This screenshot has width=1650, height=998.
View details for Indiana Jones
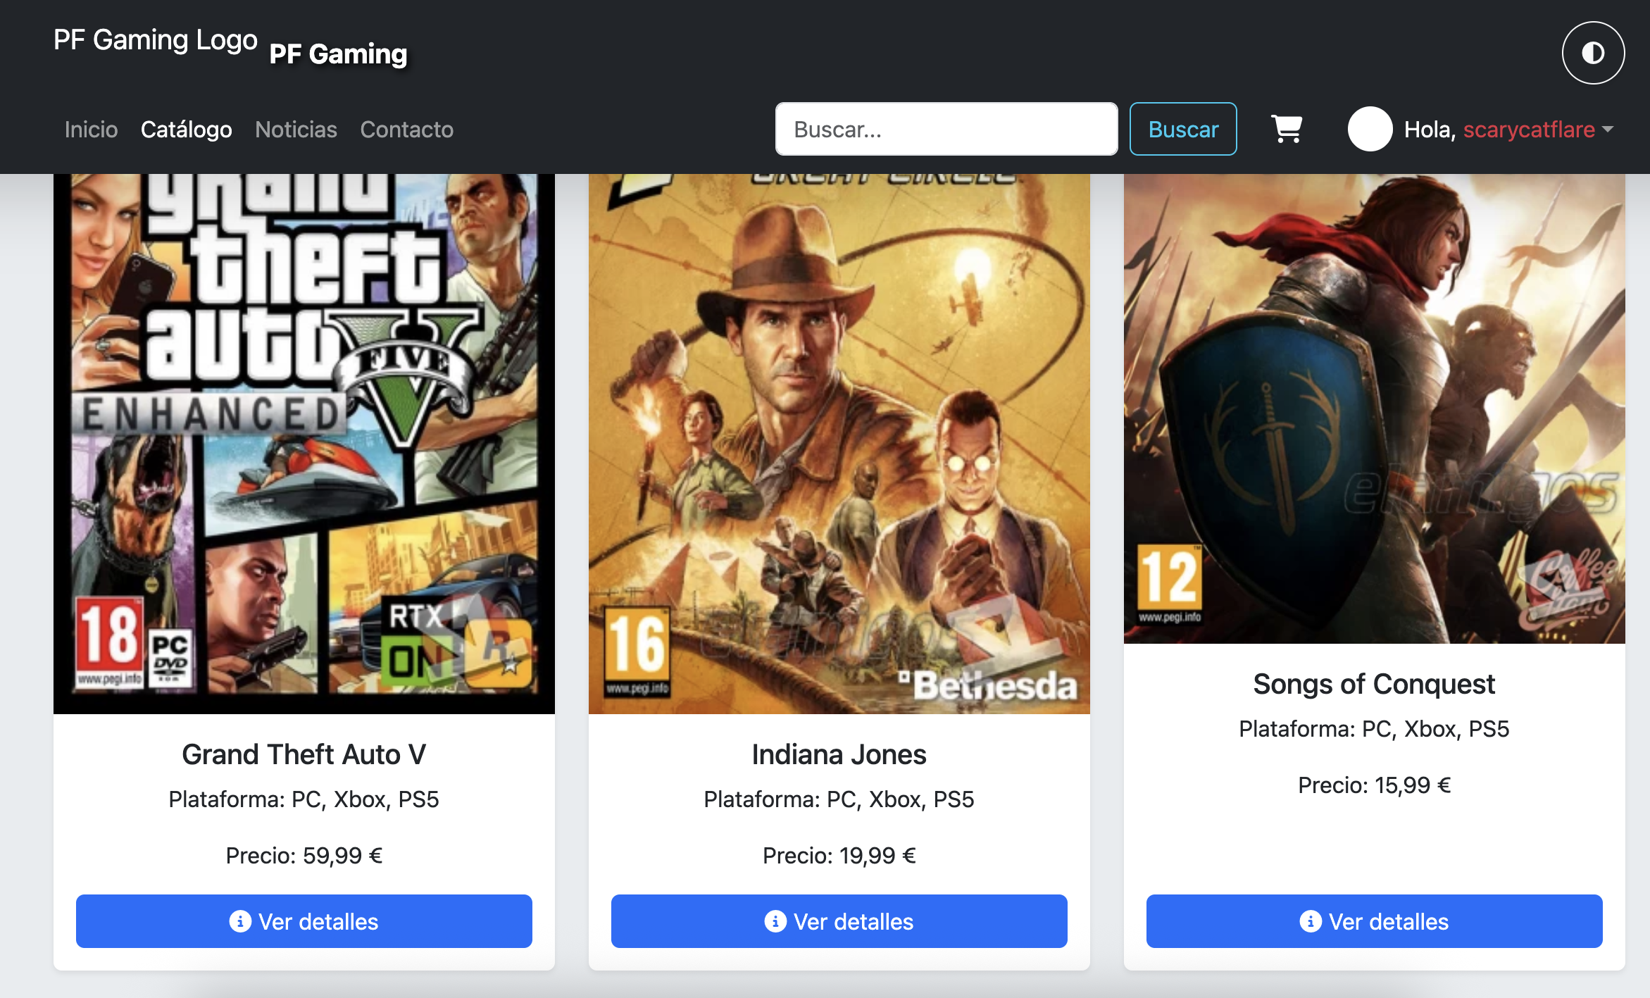[839, 921]
